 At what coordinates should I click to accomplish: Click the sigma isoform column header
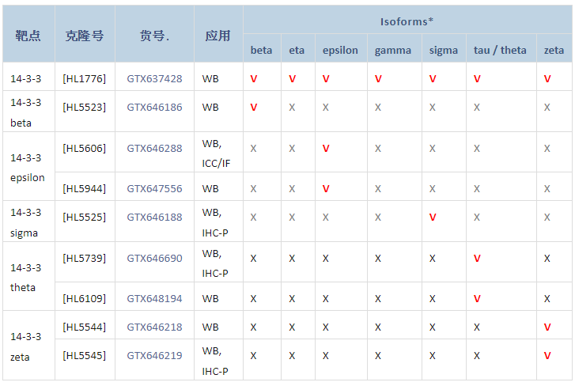point(444,48)
